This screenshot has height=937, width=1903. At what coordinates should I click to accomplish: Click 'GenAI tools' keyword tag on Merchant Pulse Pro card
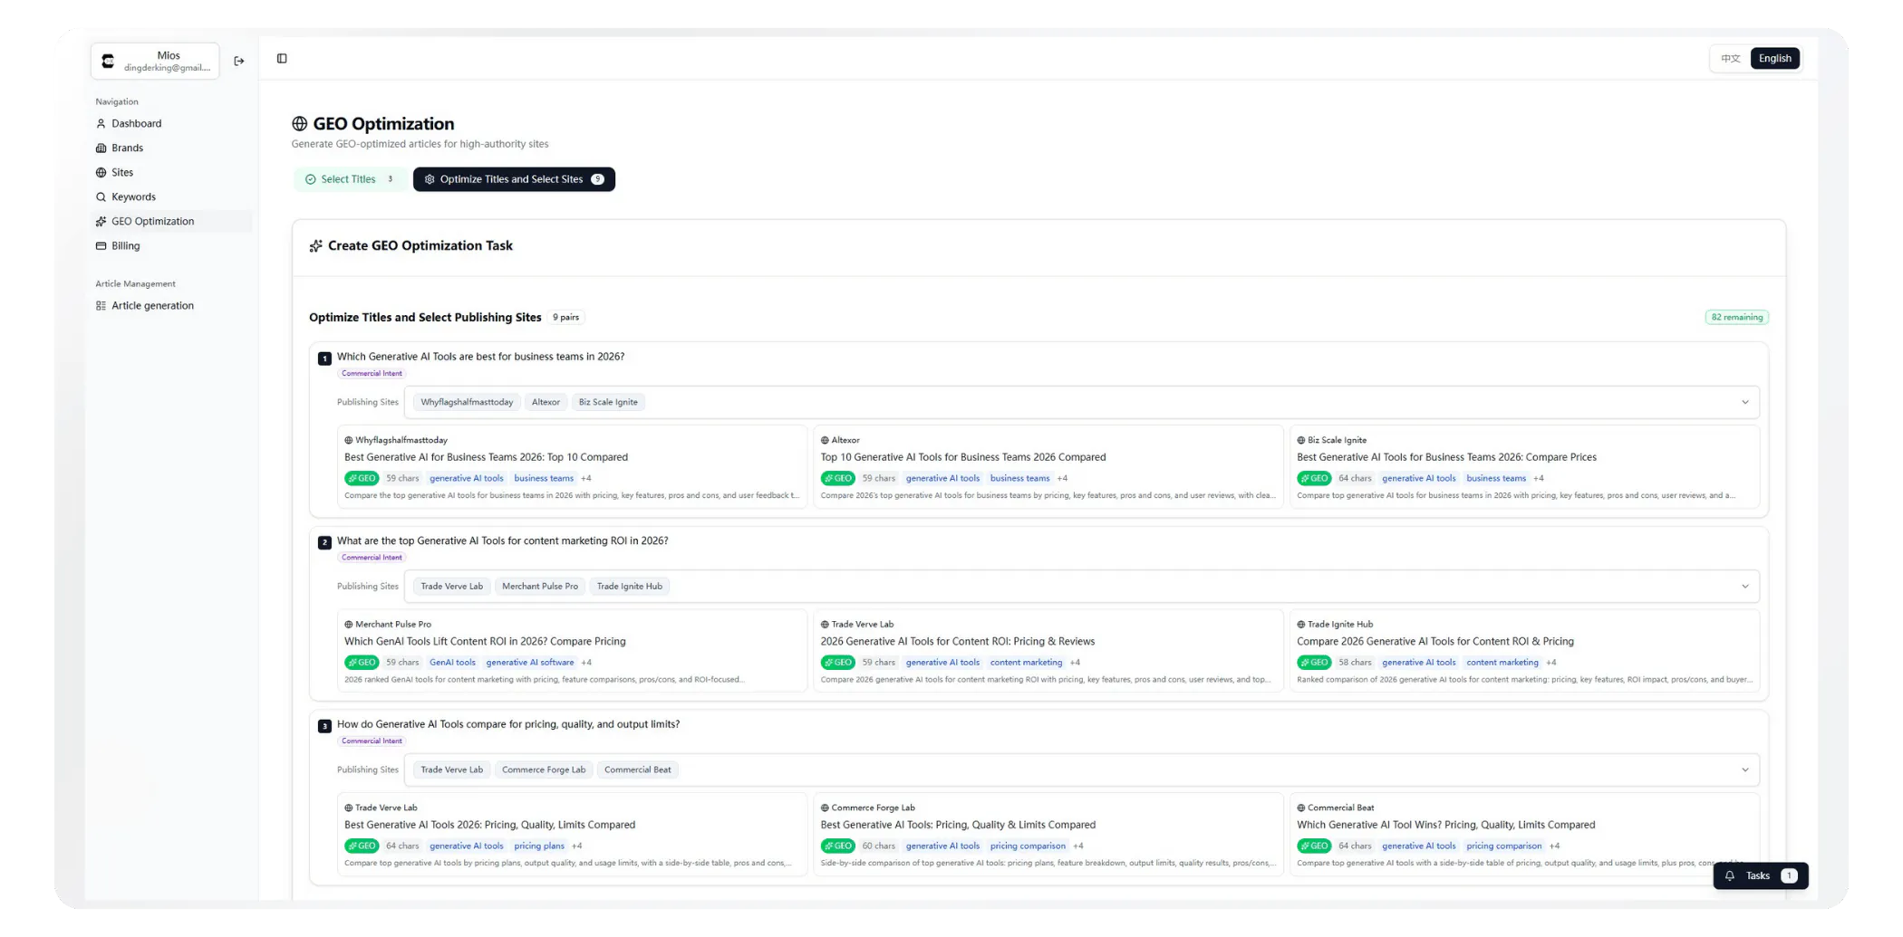pyautogui.click(x=452, y=663)
